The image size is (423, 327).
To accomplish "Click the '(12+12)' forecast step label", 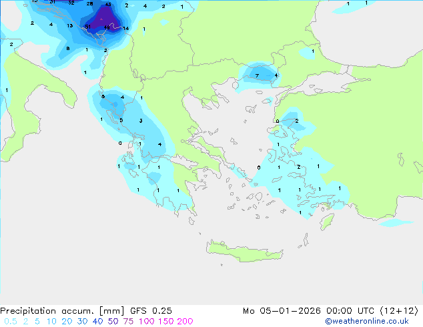I will click(399, 311).
